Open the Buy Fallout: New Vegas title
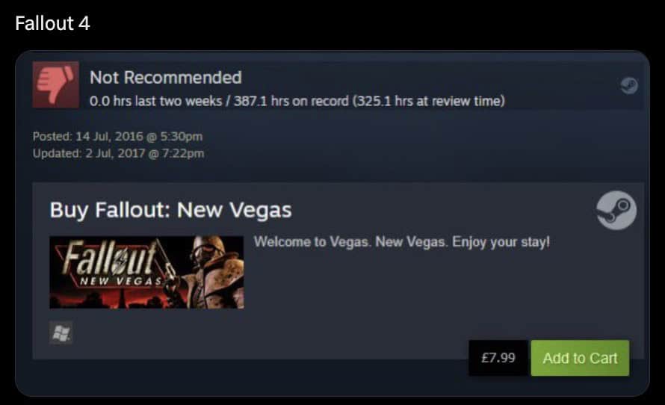Image resolution: width=665 pixels, height=405 pixels. 171,210
